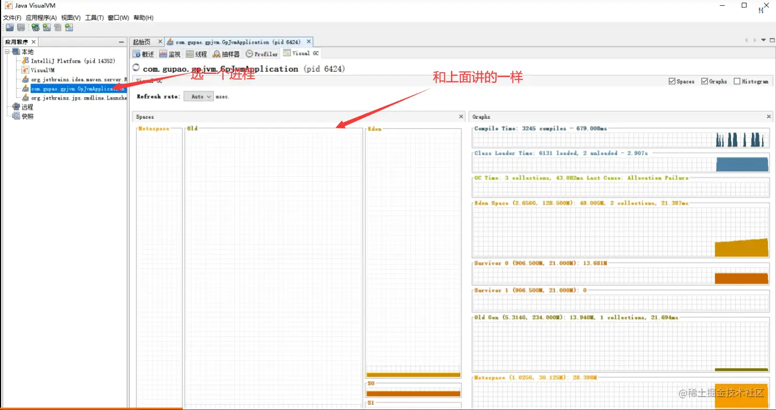Click the Compile Time graph

pyautogui.click(x=622, y=139)
